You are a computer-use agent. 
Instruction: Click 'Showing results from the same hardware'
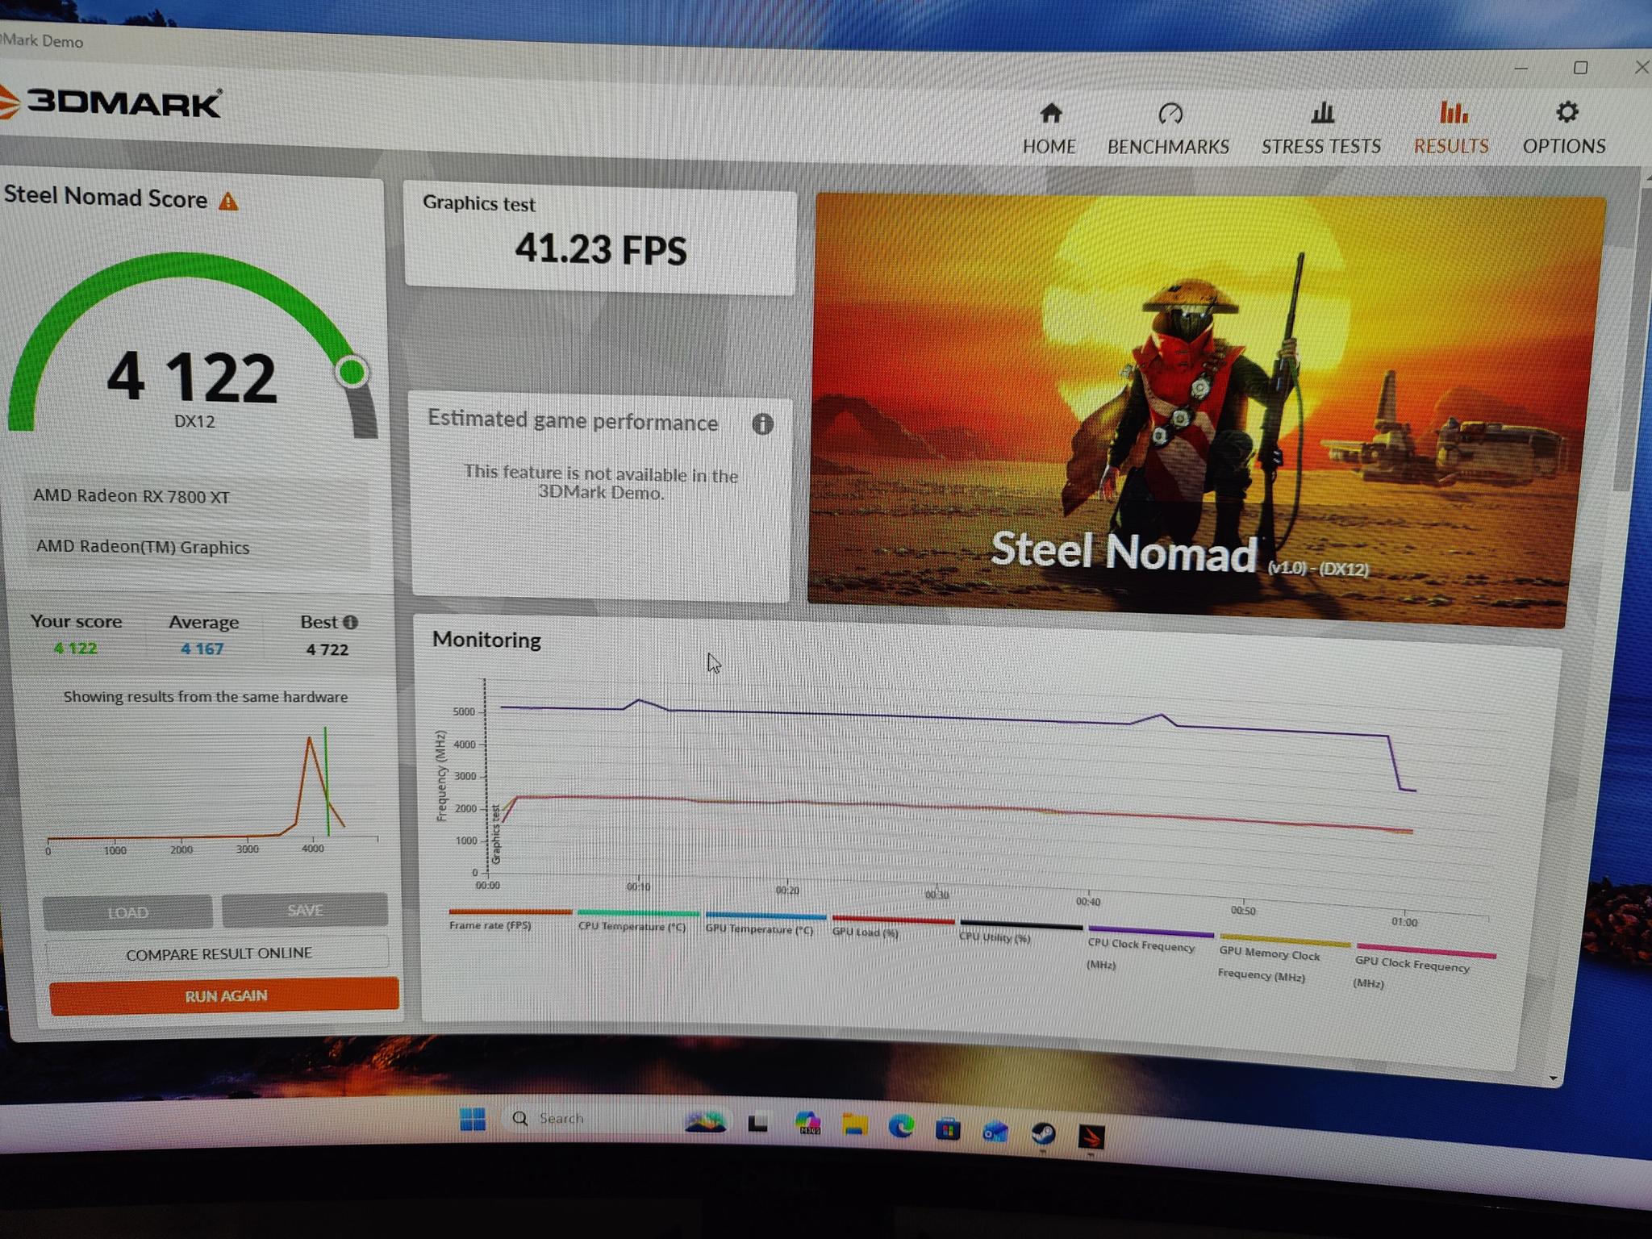pos(206,697)
